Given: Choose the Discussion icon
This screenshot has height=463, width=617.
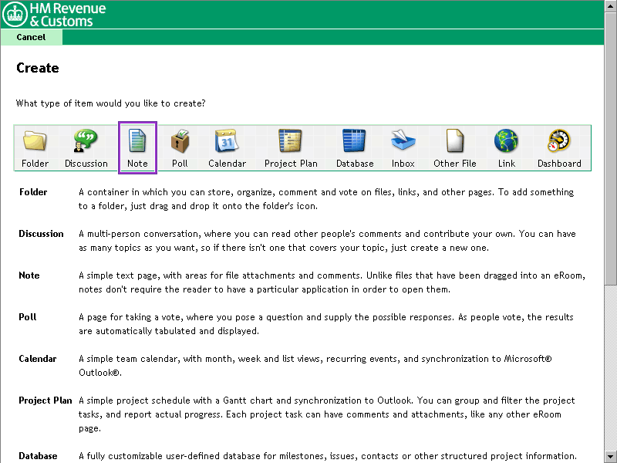Looking at the screenshot, I should (86, 141).
